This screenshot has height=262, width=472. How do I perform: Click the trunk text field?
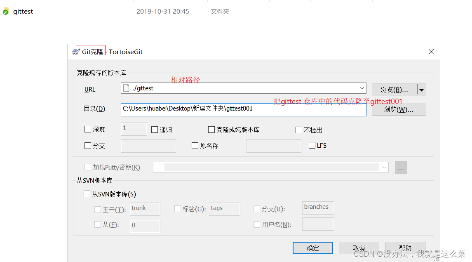pos(145,209)
